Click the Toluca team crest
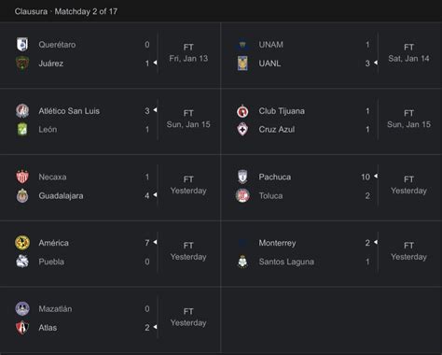 click(x=242, y=195)
